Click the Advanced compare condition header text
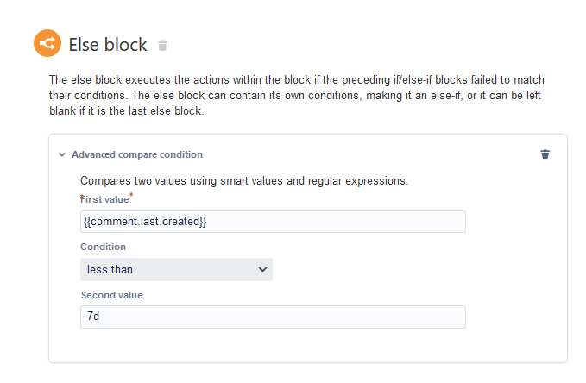 point(137,154)
